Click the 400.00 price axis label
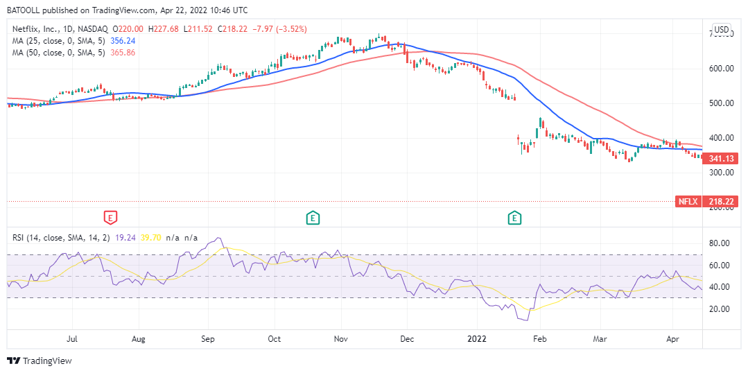Screen dimensions: 748x373 720,138
